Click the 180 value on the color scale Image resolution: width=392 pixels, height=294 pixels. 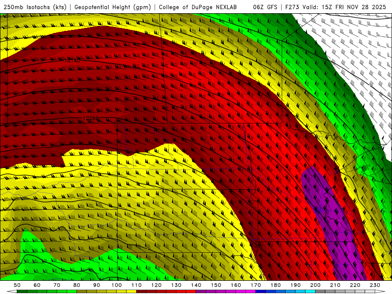coord(276,285)
